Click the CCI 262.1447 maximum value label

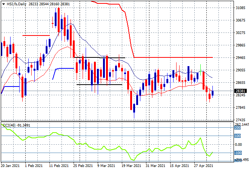click(x=242, y=124)
